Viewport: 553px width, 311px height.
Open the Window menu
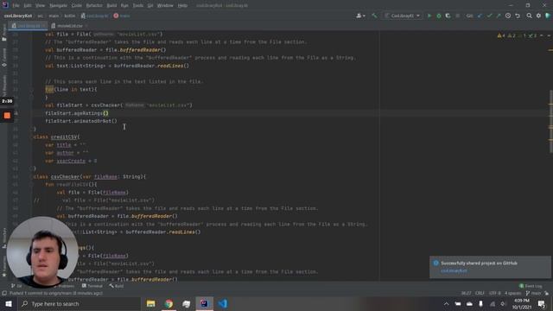click(x=165, y=6)
